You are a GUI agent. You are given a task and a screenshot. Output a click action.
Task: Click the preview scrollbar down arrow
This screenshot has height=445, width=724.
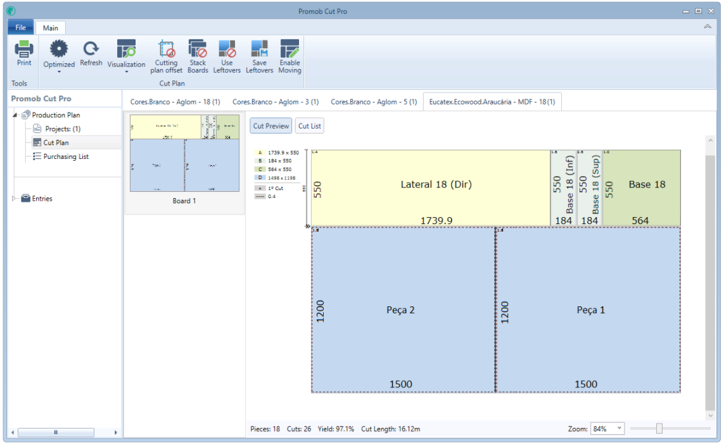710,415
